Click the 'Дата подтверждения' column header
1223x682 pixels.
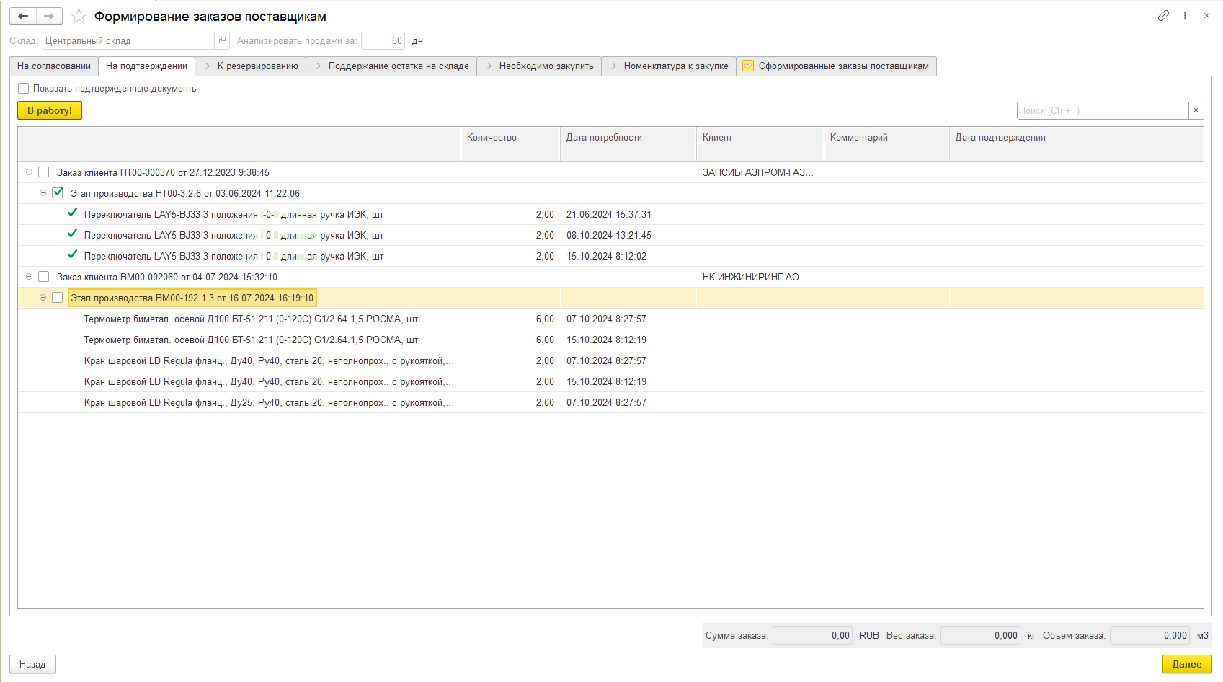(x=1076, y=143)
